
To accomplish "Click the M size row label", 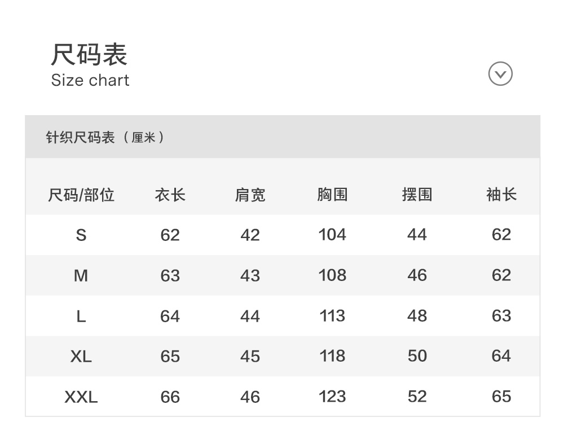I will click(81, 275).
